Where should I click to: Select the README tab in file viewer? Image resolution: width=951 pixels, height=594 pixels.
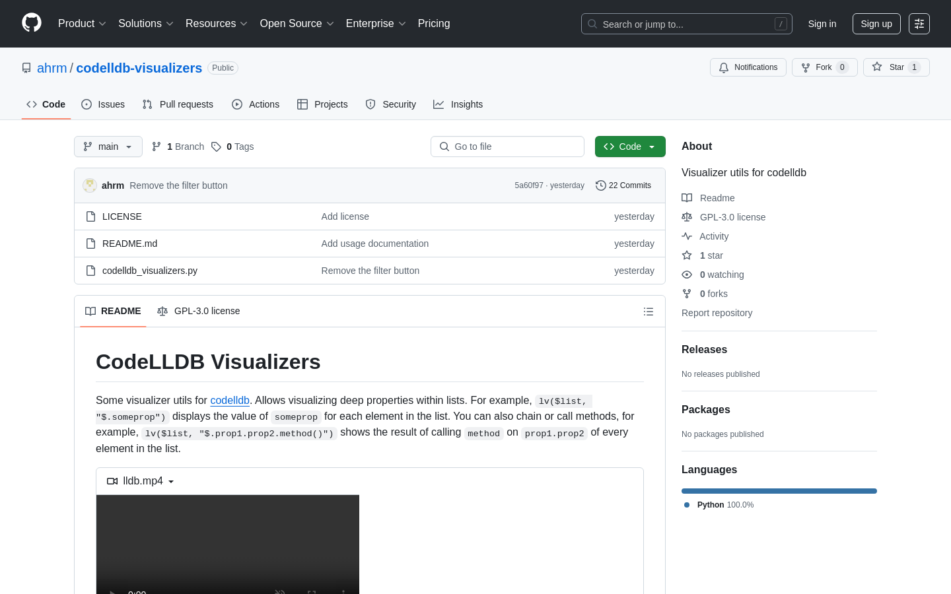[113, 311]
